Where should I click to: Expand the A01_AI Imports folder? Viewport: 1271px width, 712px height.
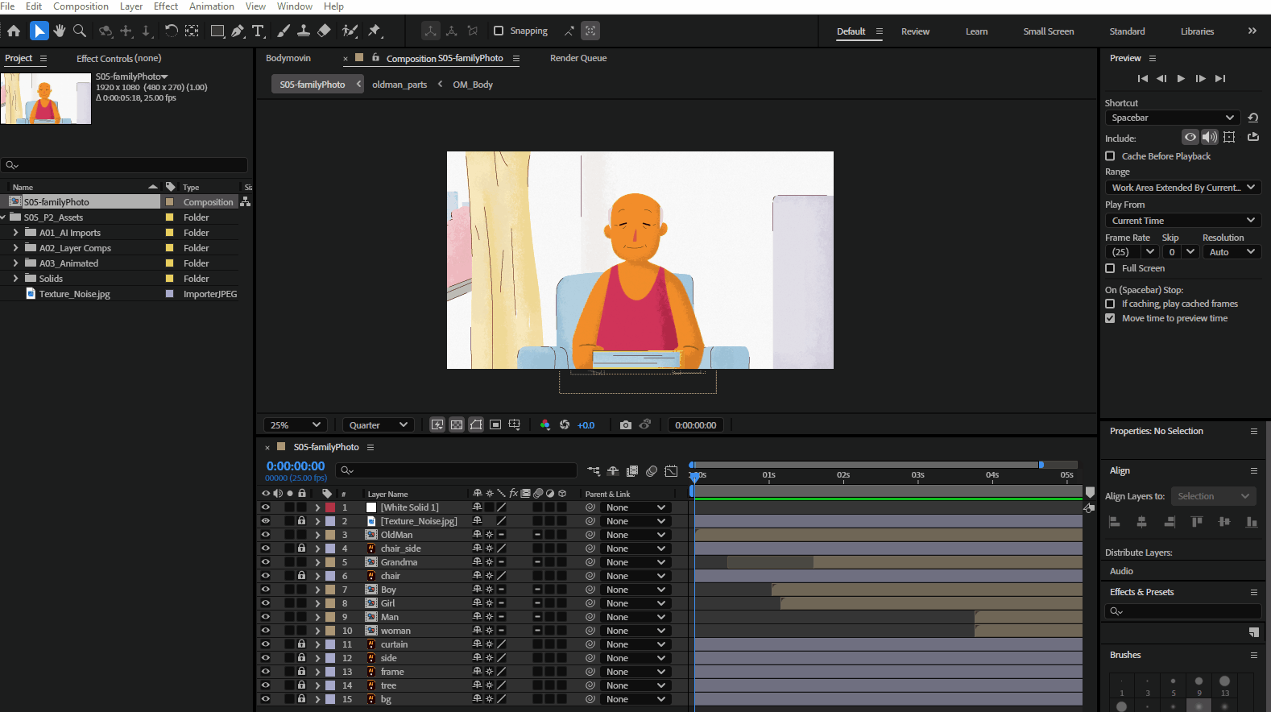[x=15, y=233]
